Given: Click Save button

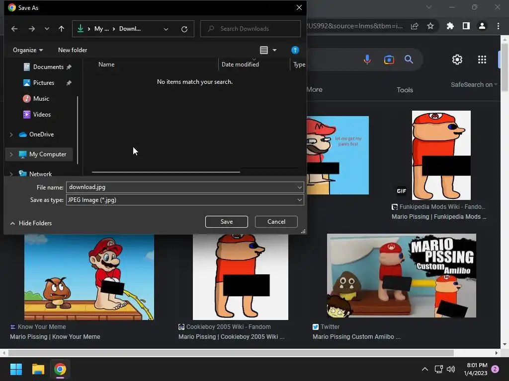Looking at the screenshot, I should pyautogui.click(x=227, y=222).
